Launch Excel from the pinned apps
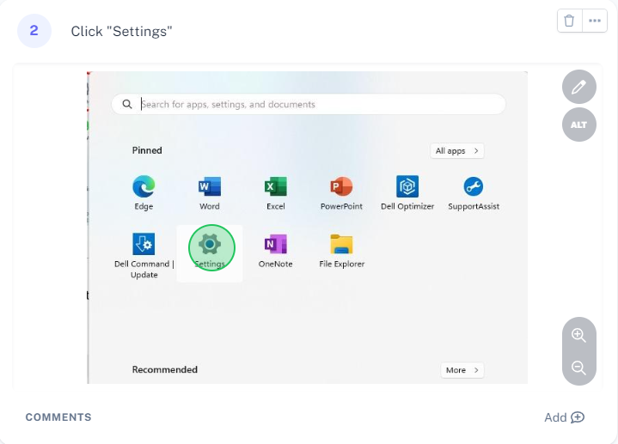The image size is (618, 444). pos(276,192)
